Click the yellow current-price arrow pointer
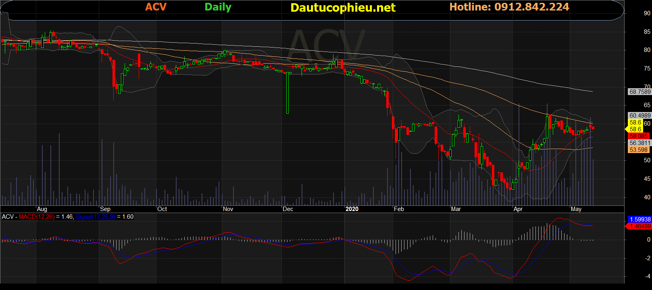The height and width of the screenshot is (290, 652). pos(627,129)
